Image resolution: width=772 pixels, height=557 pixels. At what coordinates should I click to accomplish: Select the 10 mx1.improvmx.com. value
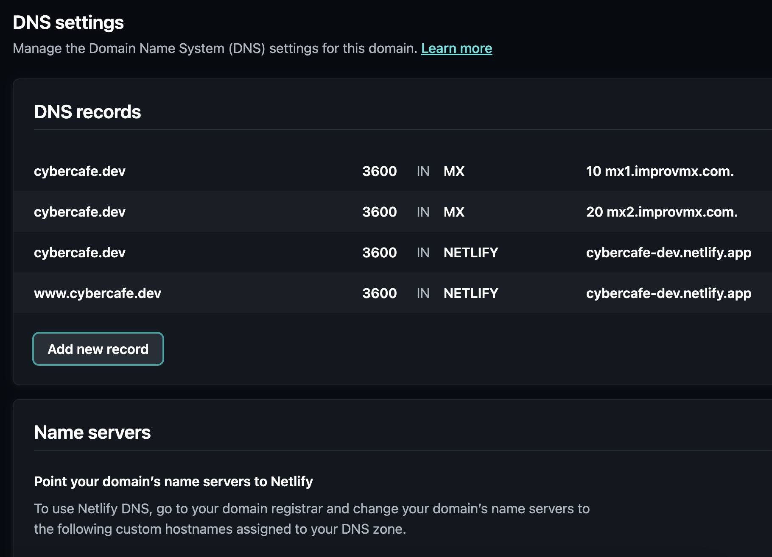660,171
